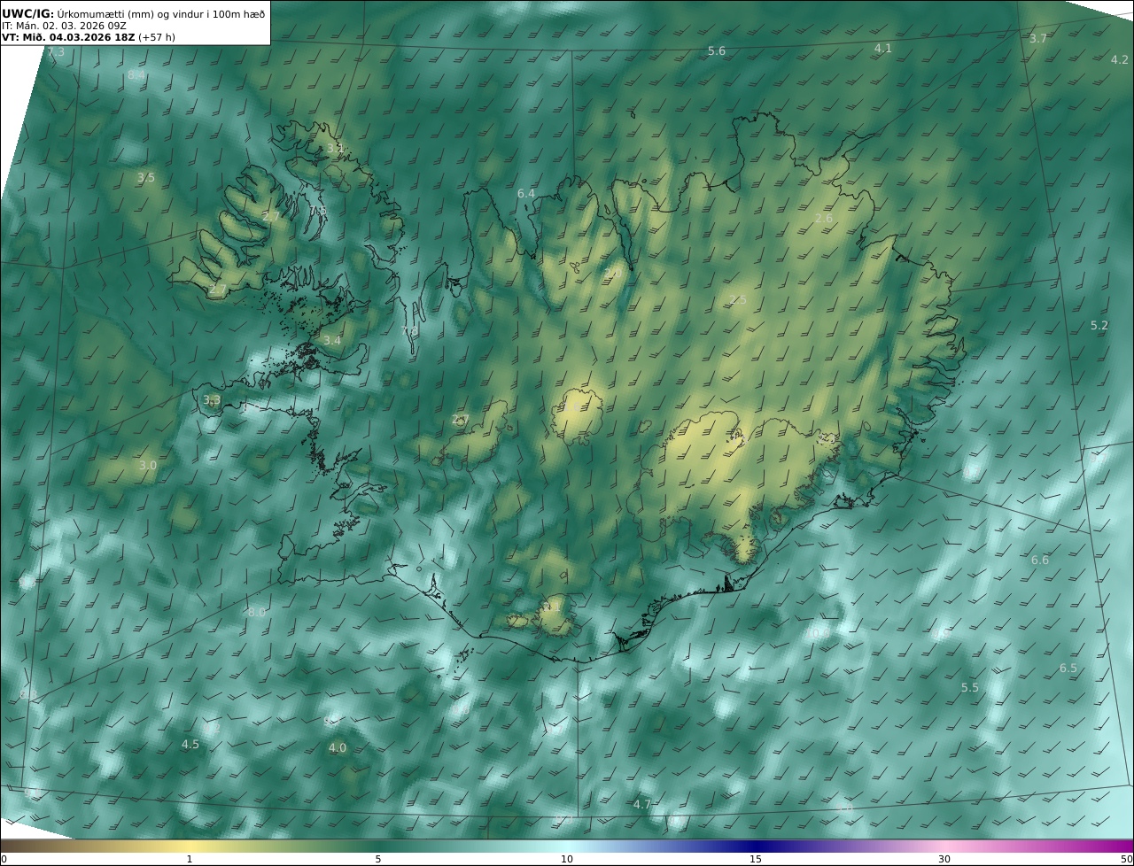This screenshot has width=1134, height=866.
Task: Click the map value label "3.7"
Action: (1038, 39)
